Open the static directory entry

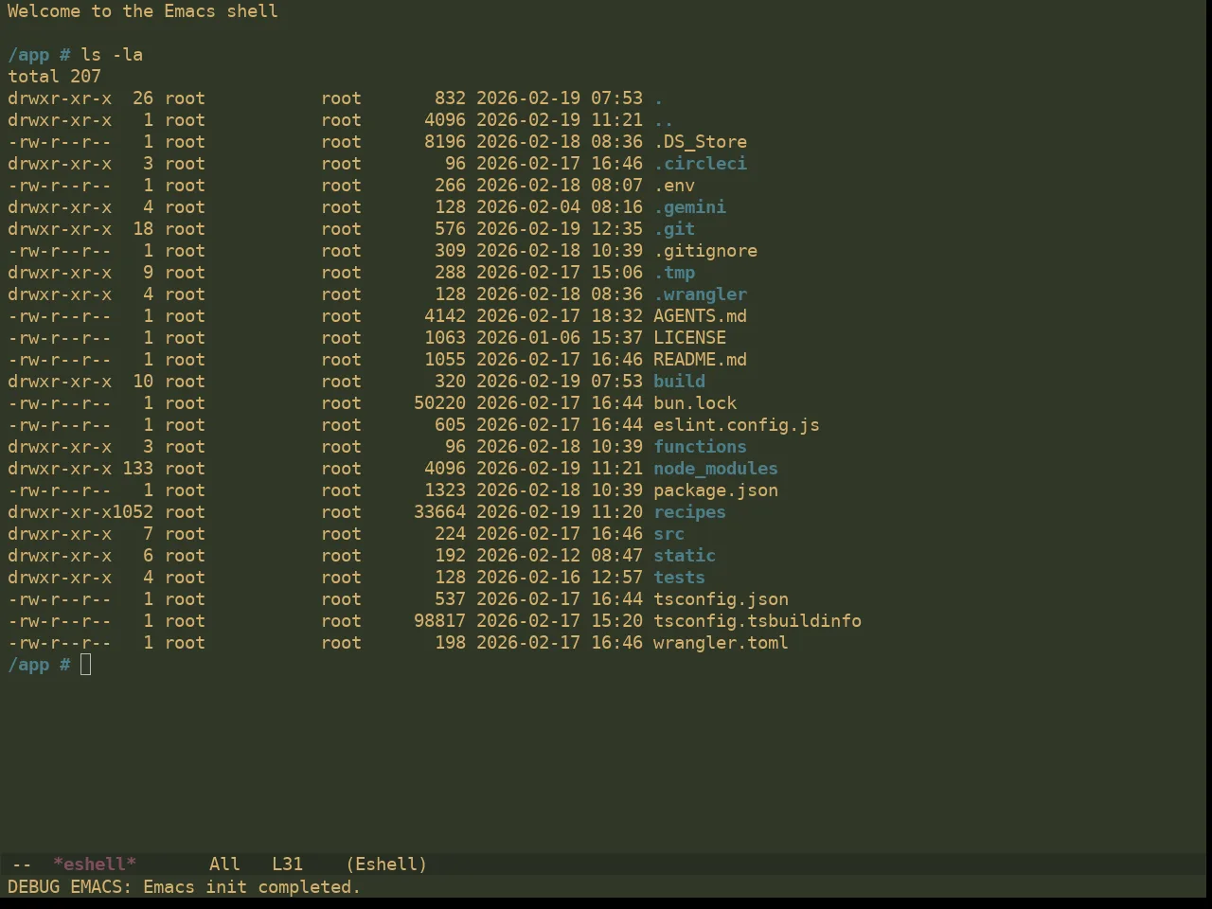click(x=685, y=556)
